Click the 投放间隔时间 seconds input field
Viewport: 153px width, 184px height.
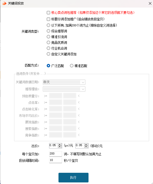pos(55,160)
